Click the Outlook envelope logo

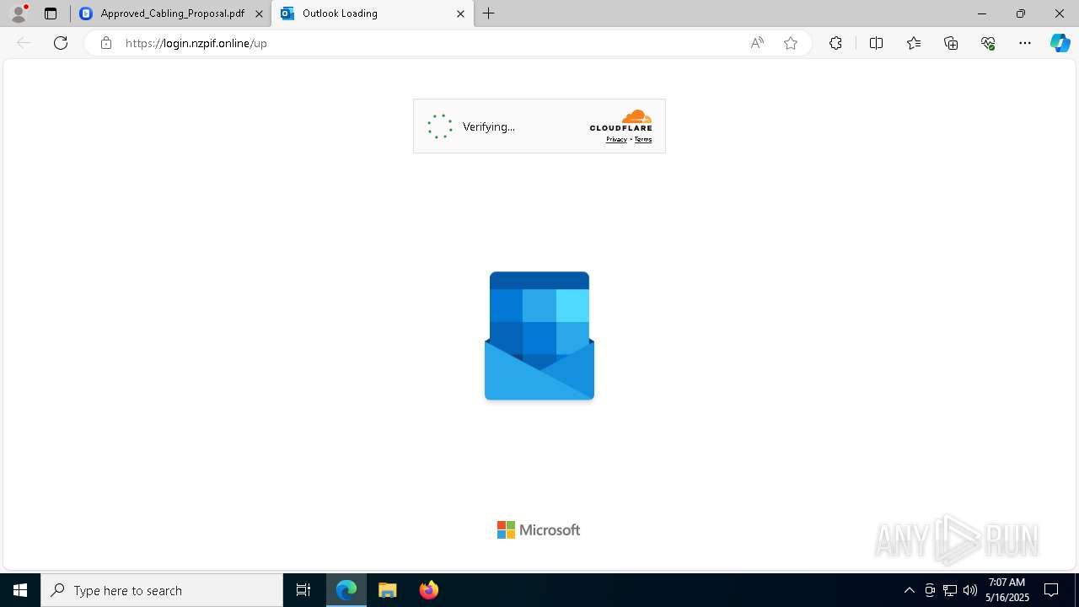point(539,336)
